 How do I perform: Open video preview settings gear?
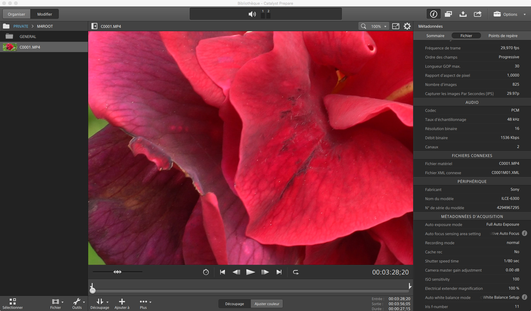407,26
